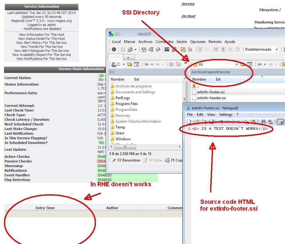Click the WinSCP preferences gear icon
285x244 pixels.
pos(114,49)
